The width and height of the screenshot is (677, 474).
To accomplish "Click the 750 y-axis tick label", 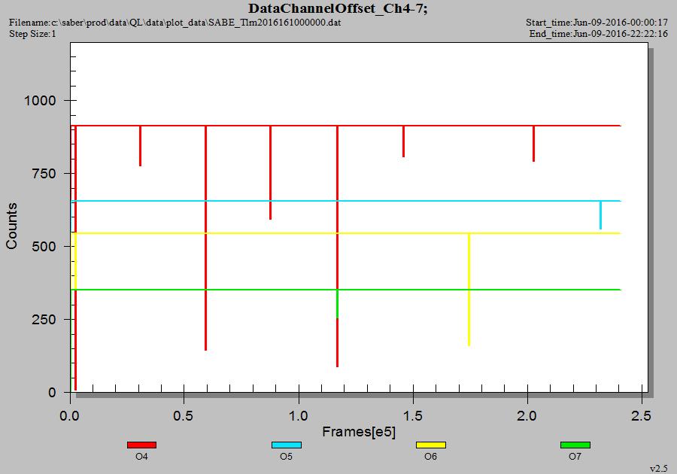I will (44, 174).
